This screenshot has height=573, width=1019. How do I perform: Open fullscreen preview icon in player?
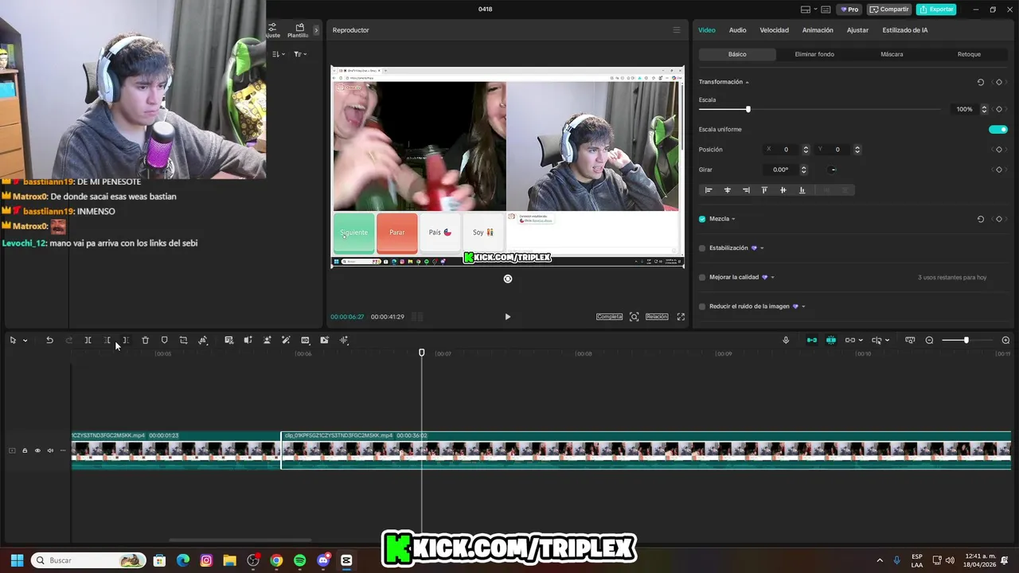(x=681, y=317)
